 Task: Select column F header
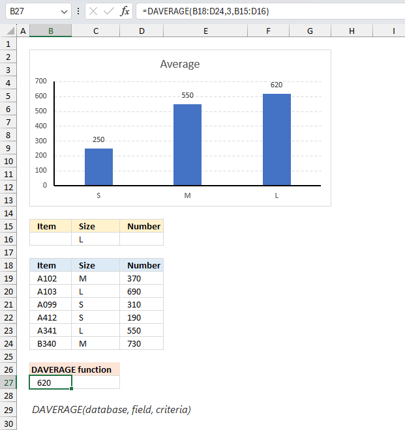point(268,31)
